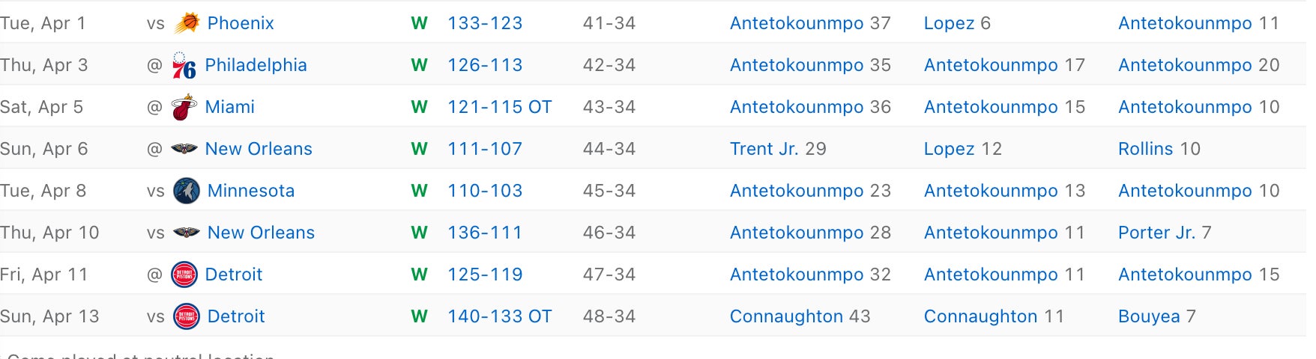View the 121-115 OT game recap
Screen dimensions: 1316x359
(x=499, y=107)
